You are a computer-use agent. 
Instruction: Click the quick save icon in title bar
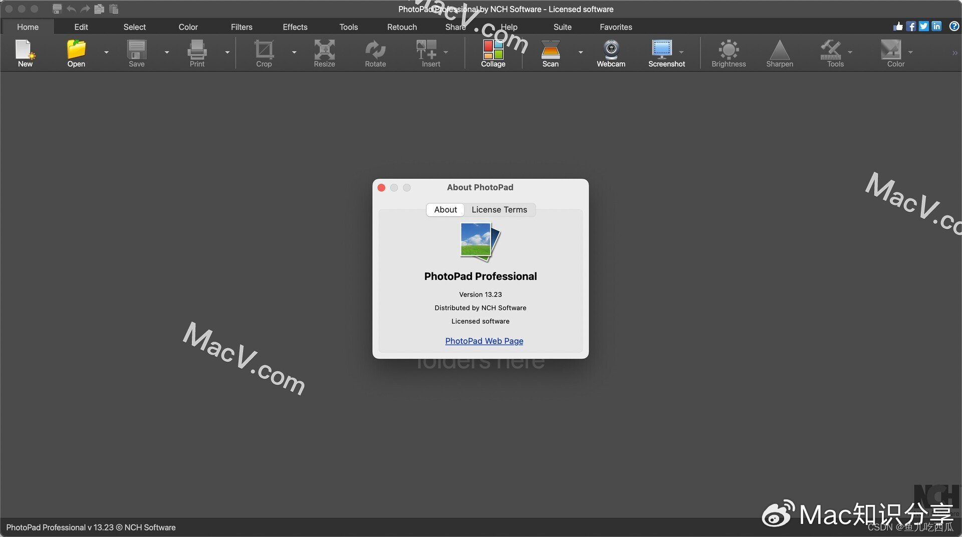pos(57,9)
